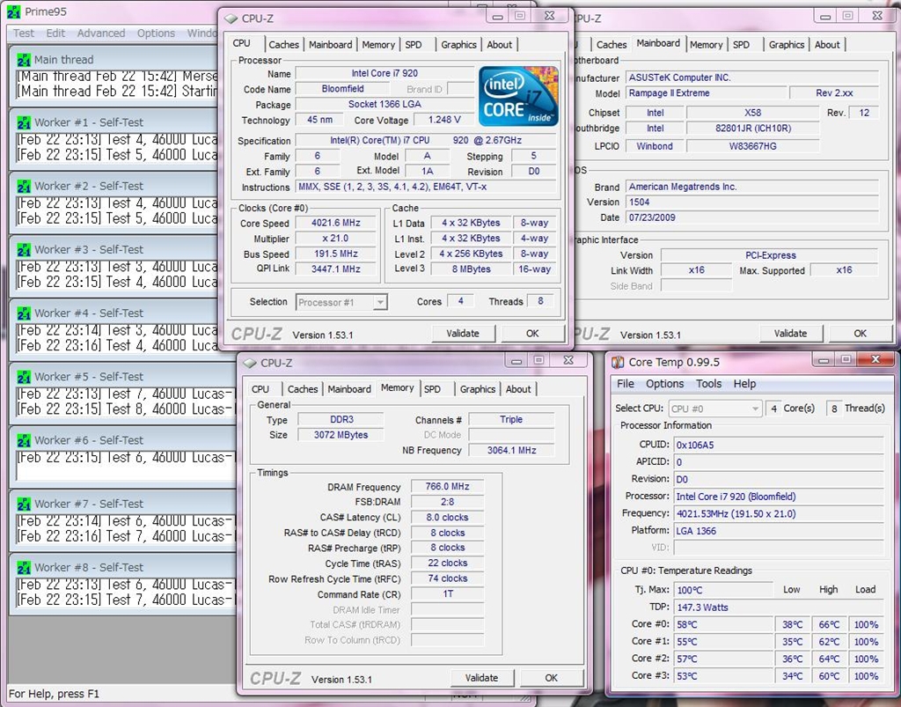Click the CPUID field 0x106A5
This screenshot has height=707, width=901.
pos(779,445)
